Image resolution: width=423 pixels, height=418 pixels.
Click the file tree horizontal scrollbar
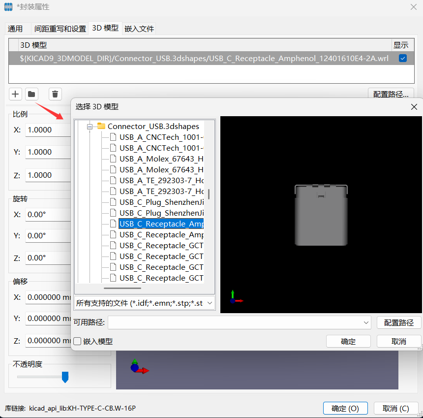click(122, 288)
